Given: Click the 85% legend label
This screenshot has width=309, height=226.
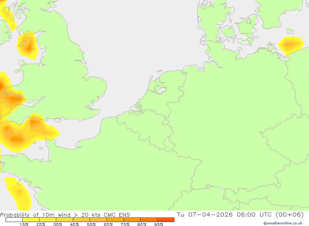Looking at the screenshot, I should coord(142,224).
